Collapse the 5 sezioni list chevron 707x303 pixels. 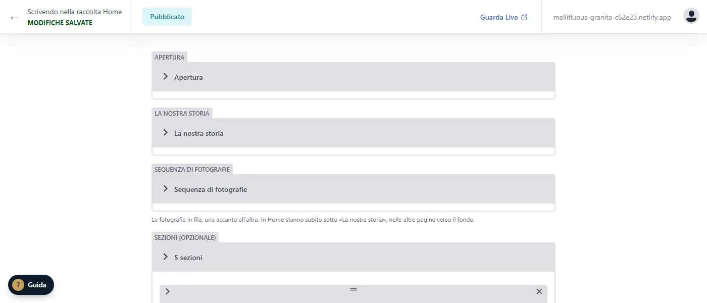[165, 257]
